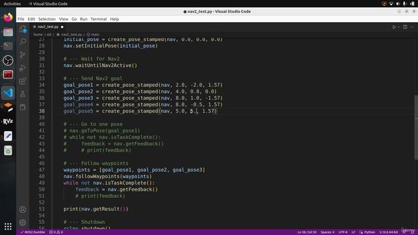The height and width of the screenshot is (235, 418).
Task: Open the network indicator in system tray
Action: (x=391, y=4)
